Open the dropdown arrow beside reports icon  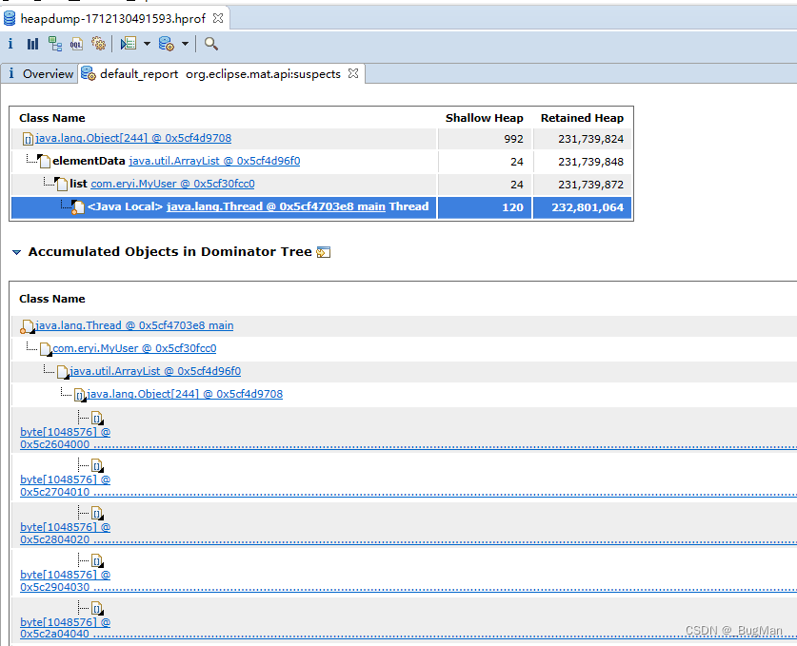pos(147,44)
